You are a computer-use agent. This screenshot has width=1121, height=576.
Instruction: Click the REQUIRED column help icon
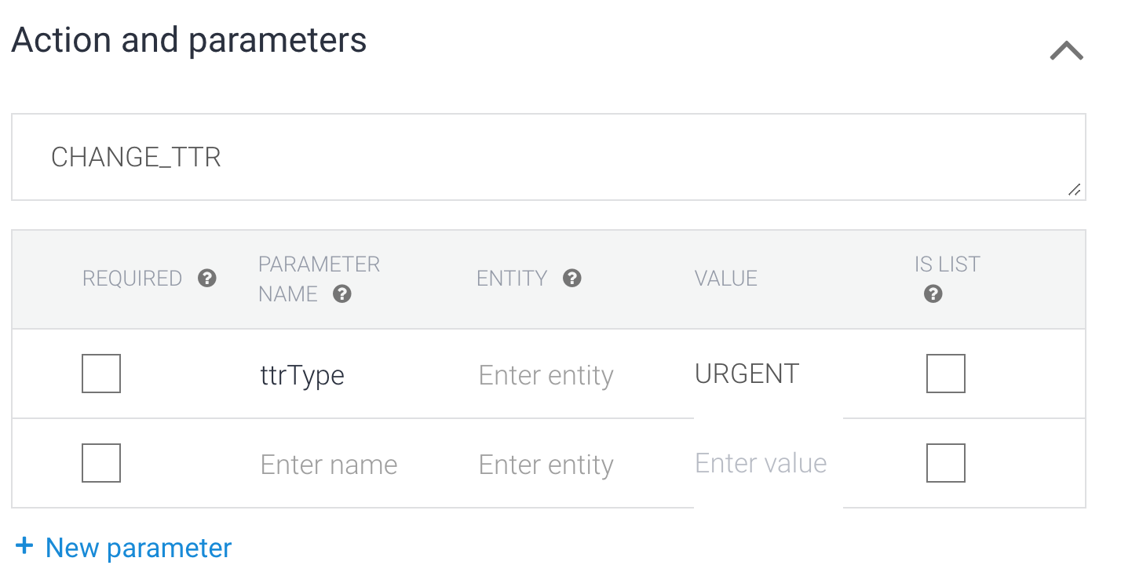[207, 278]
